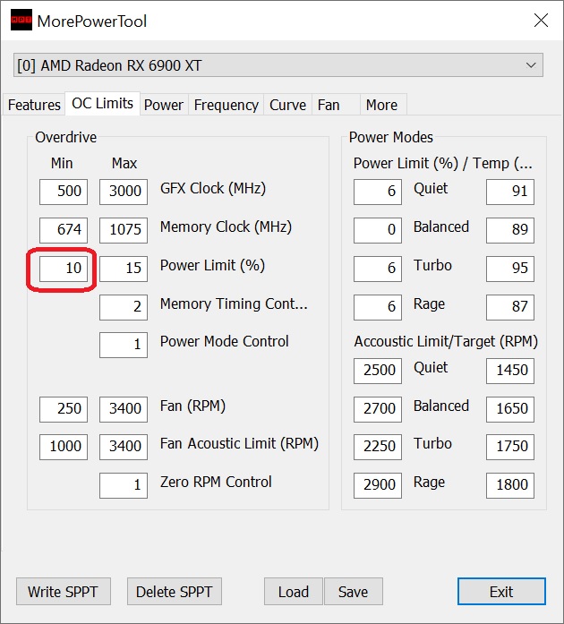Edit the Power Mode Control field
The image size is (564, 624).
tap(124, 345)
